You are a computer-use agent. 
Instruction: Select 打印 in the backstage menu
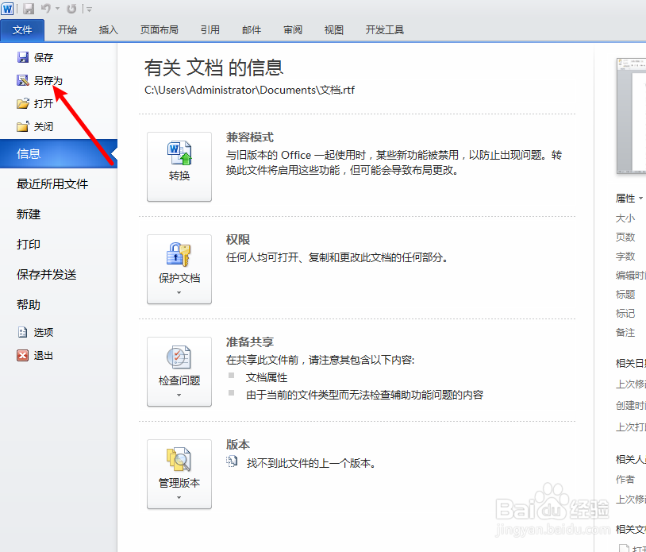coord(29,245)
